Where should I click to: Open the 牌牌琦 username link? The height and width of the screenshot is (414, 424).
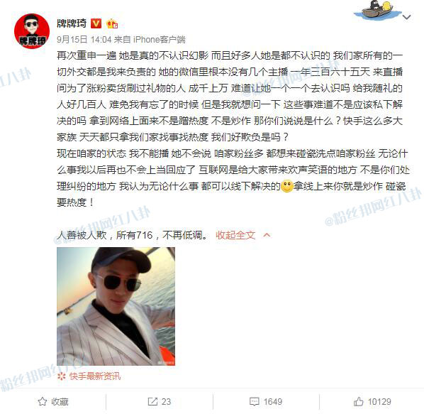[72, 23]
